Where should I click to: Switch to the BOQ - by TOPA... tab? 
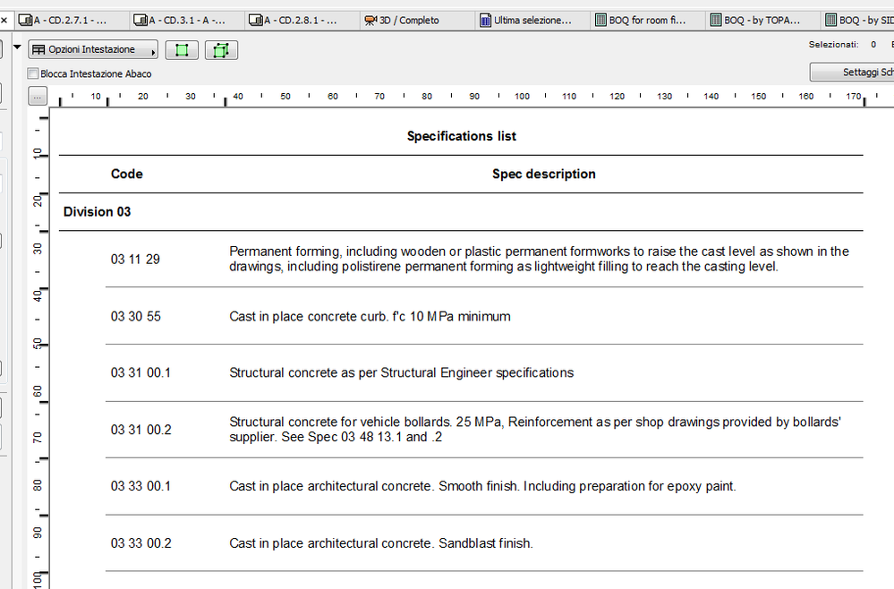pyautogui.click(x=762, y=21)
